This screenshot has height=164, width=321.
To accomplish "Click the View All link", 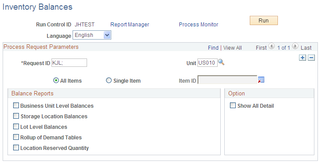I will 232,48.
